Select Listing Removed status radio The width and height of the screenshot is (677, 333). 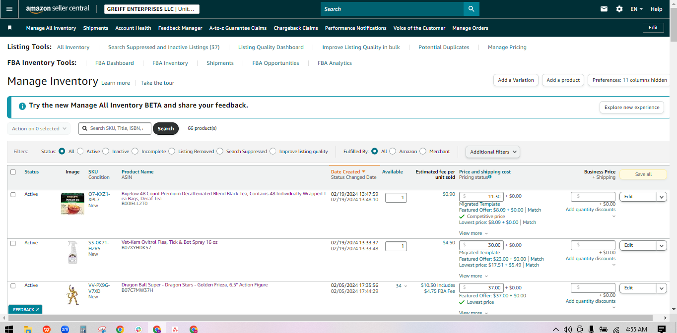tap(172, 151)
